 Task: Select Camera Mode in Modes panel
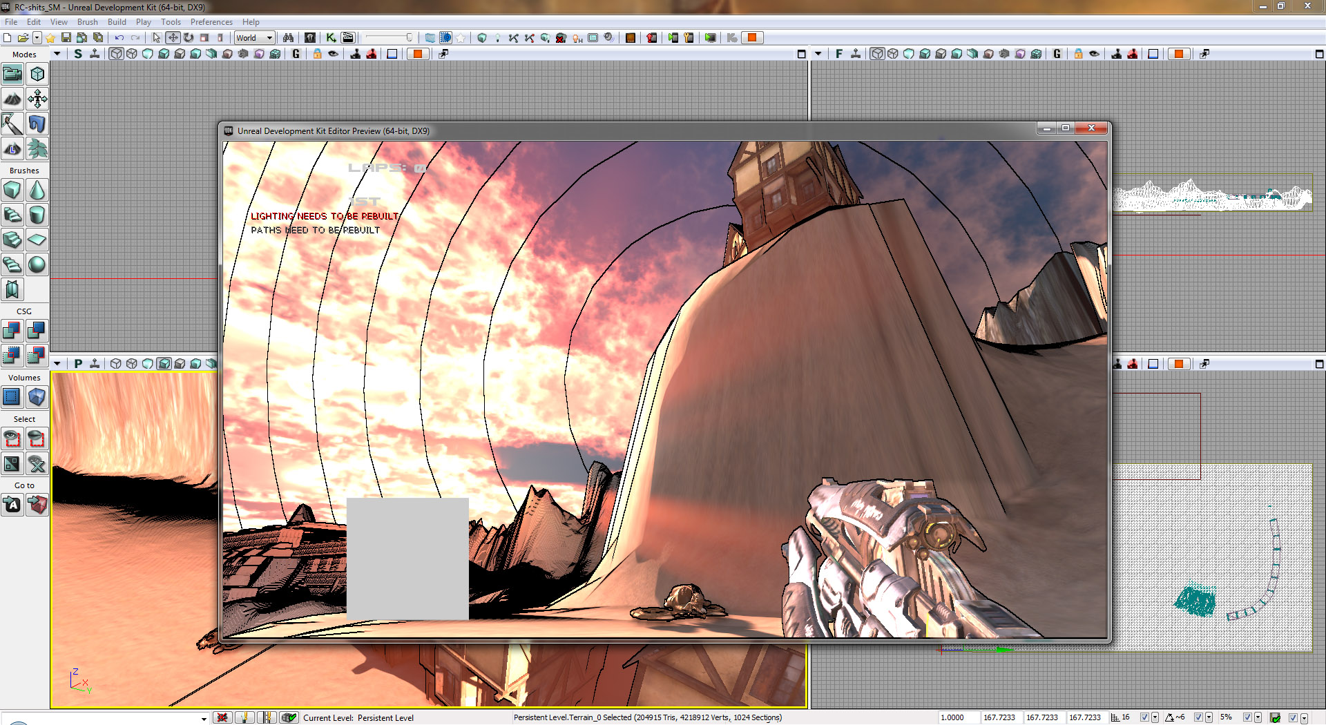click(x=12, y=74)
